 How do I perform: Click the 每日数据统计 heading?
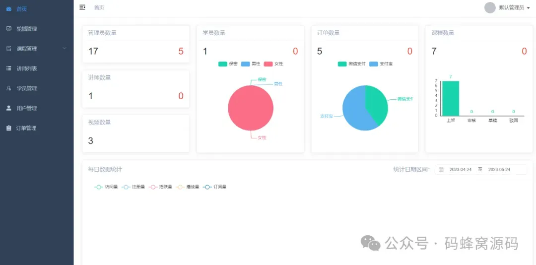point(105,169)
